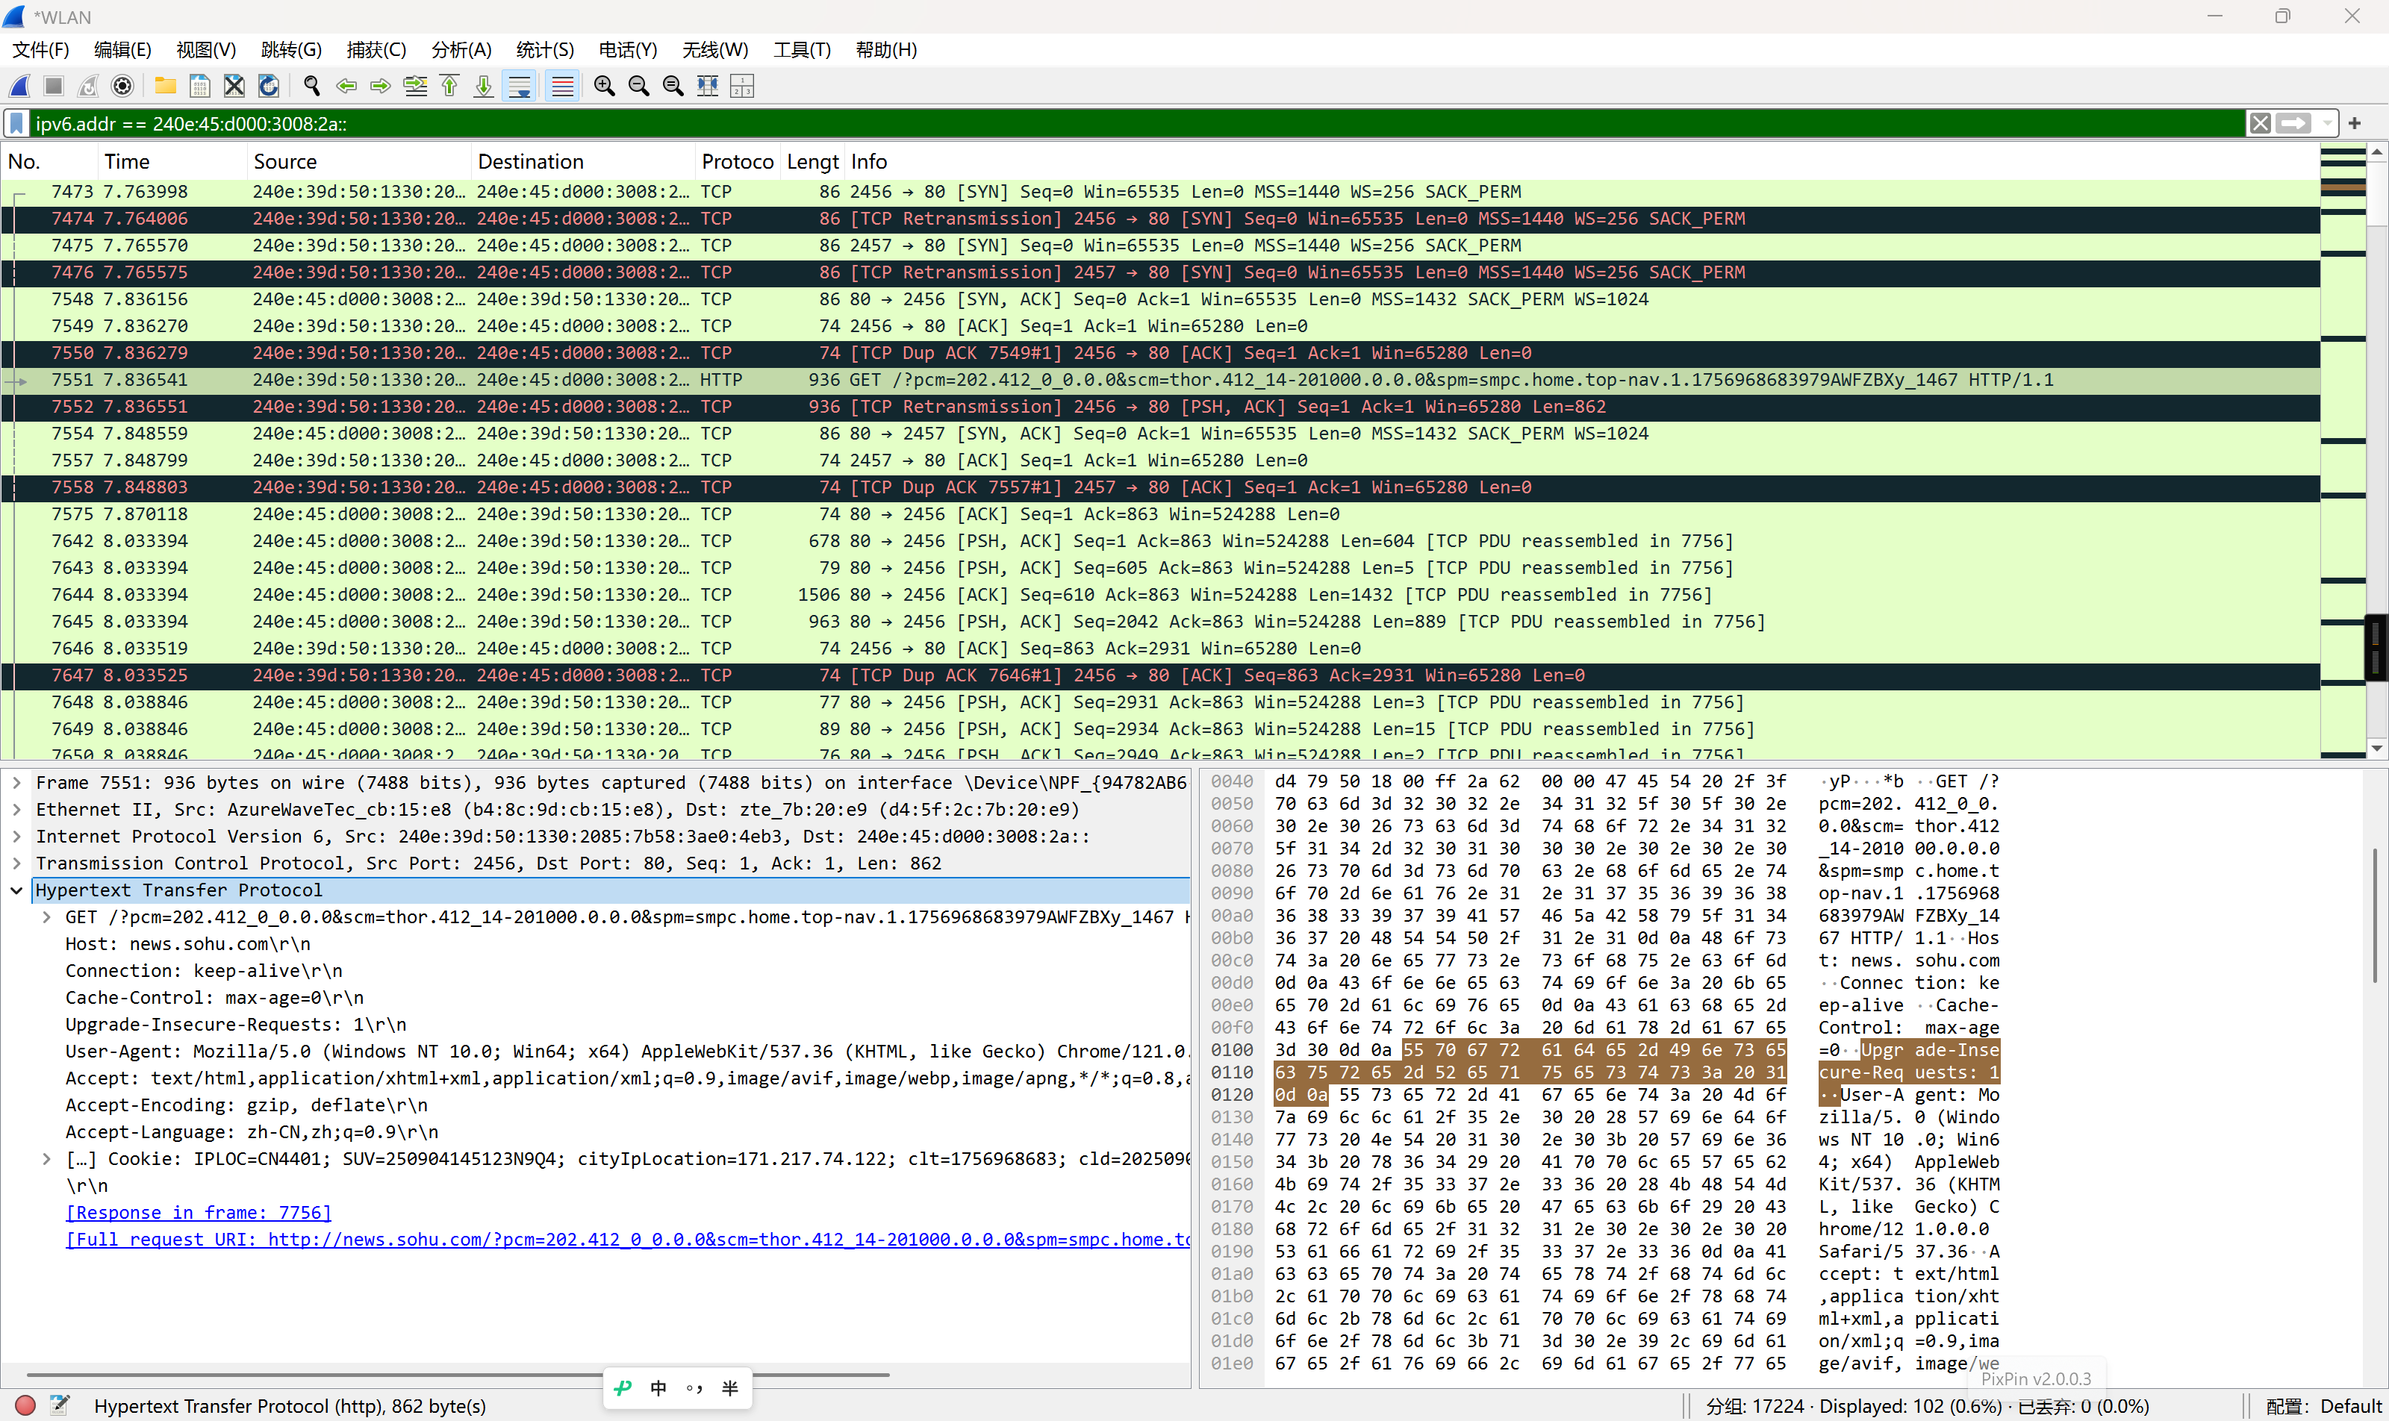
Task: Add a display filter button
Action: pyautogui.click(x=2355, y=124)
